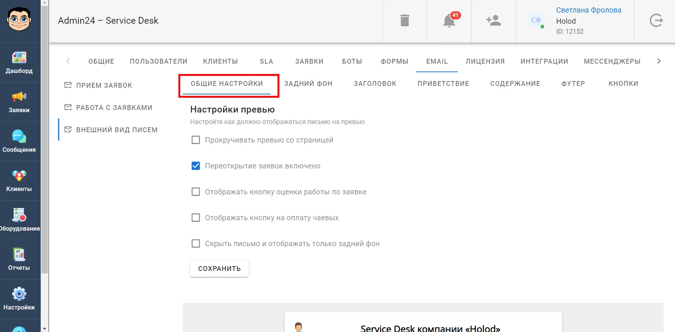
Task: Switch to БОТЫ tab
Action: [x=352, y=61]
